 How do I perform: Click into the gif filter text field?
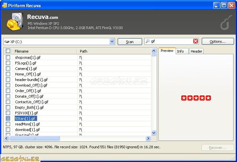coord(171,41)
